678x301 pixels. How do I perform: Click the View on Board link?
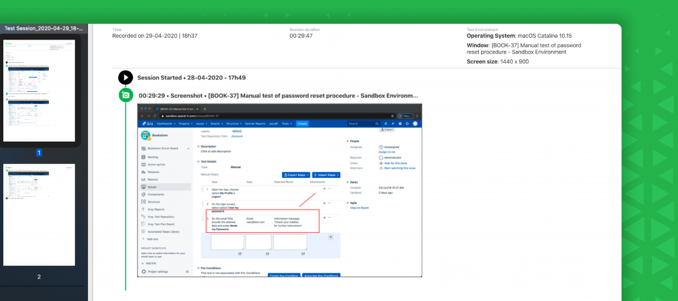[360, 208]
